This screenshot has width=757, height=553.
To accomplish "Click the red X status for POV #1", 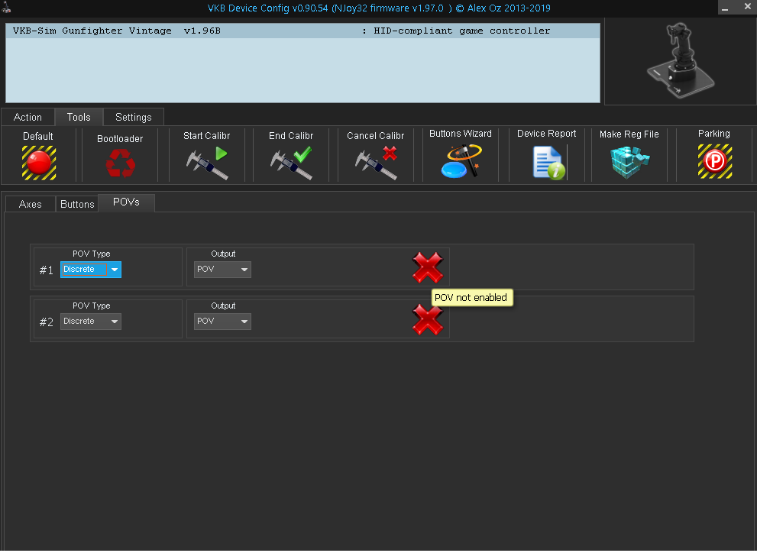I will point(428,267).
